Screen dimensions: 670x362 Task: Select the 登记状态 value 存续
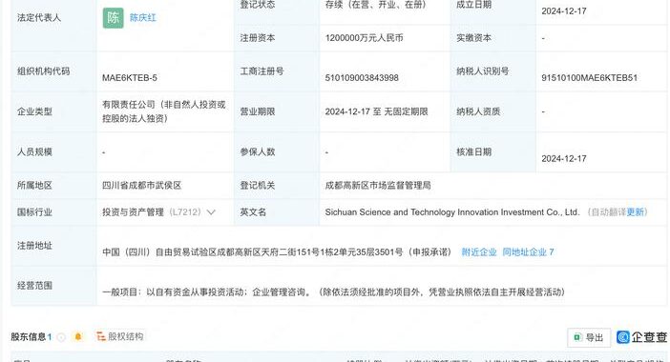[x=376, y=5]
